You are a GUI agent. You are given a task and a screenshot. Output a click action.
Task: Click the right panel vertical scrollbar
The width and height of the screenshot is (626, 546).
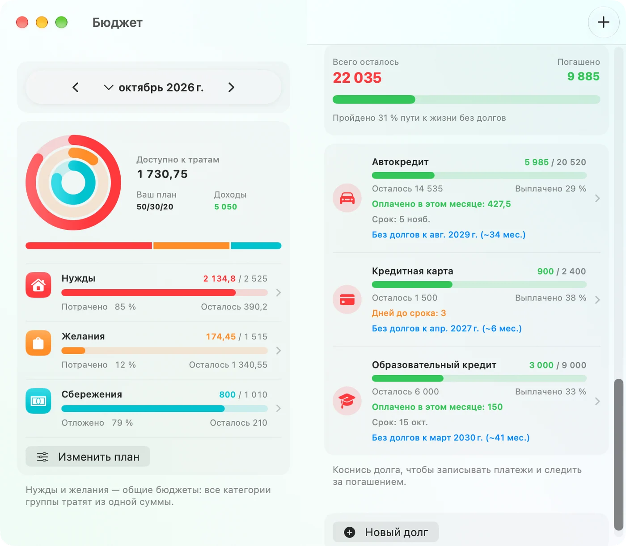(x=619, y=454)
